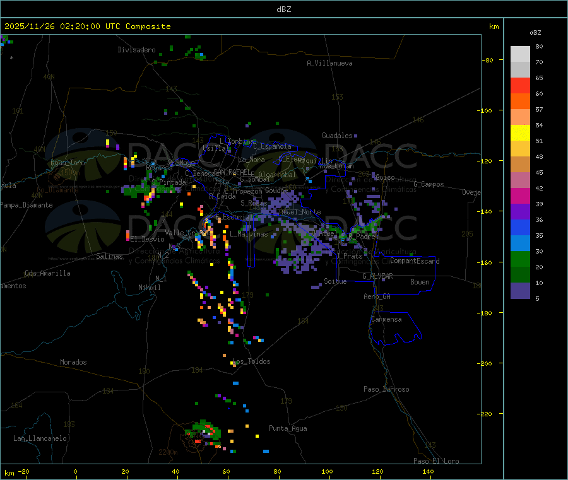Select the grey 70 dBZ legend swatch
The height and width of the screenshot is (480, 568).
[x=520, y=70]
